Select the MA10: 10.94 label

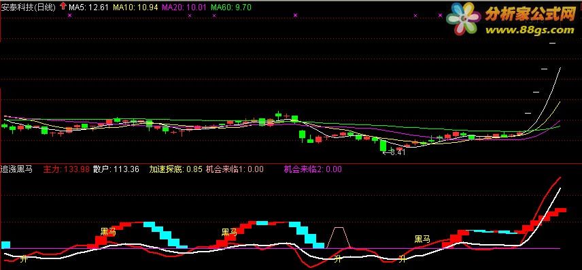[x=135, y=7]
